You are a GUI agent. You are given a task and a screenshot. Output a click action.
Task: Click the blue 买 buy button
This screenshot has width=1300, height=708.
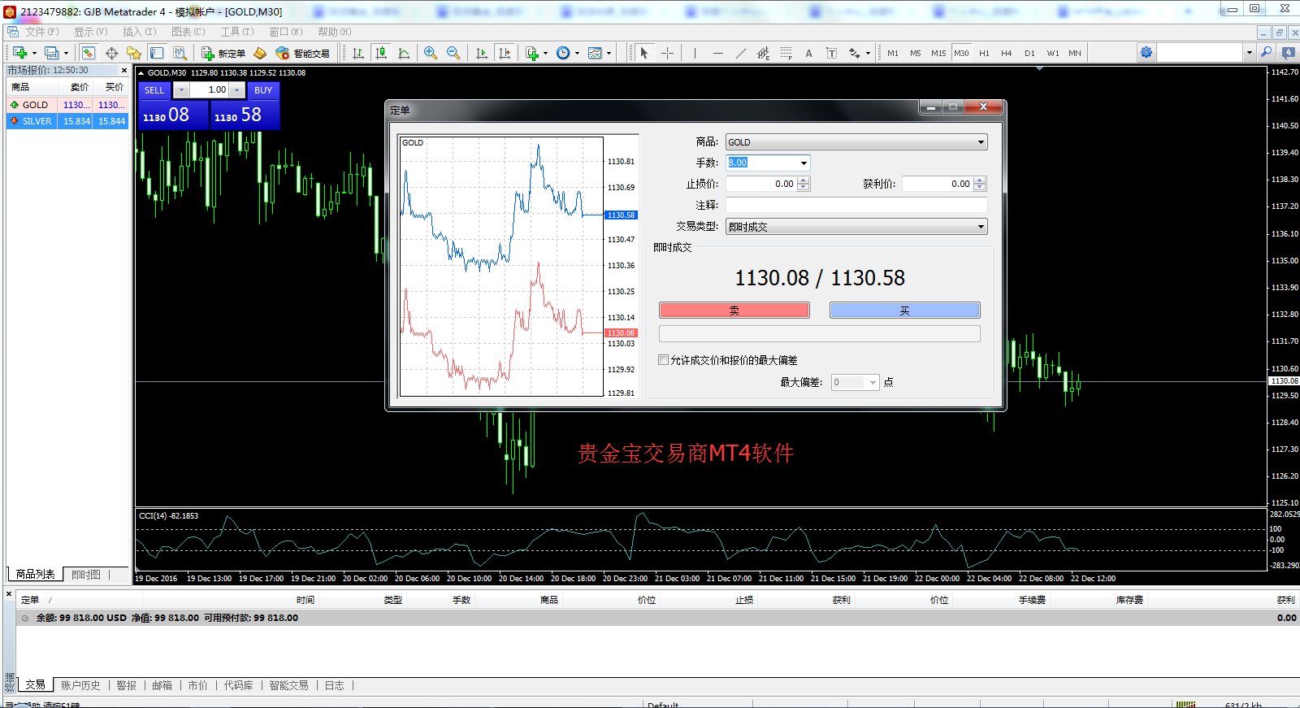tap(904, 310)
